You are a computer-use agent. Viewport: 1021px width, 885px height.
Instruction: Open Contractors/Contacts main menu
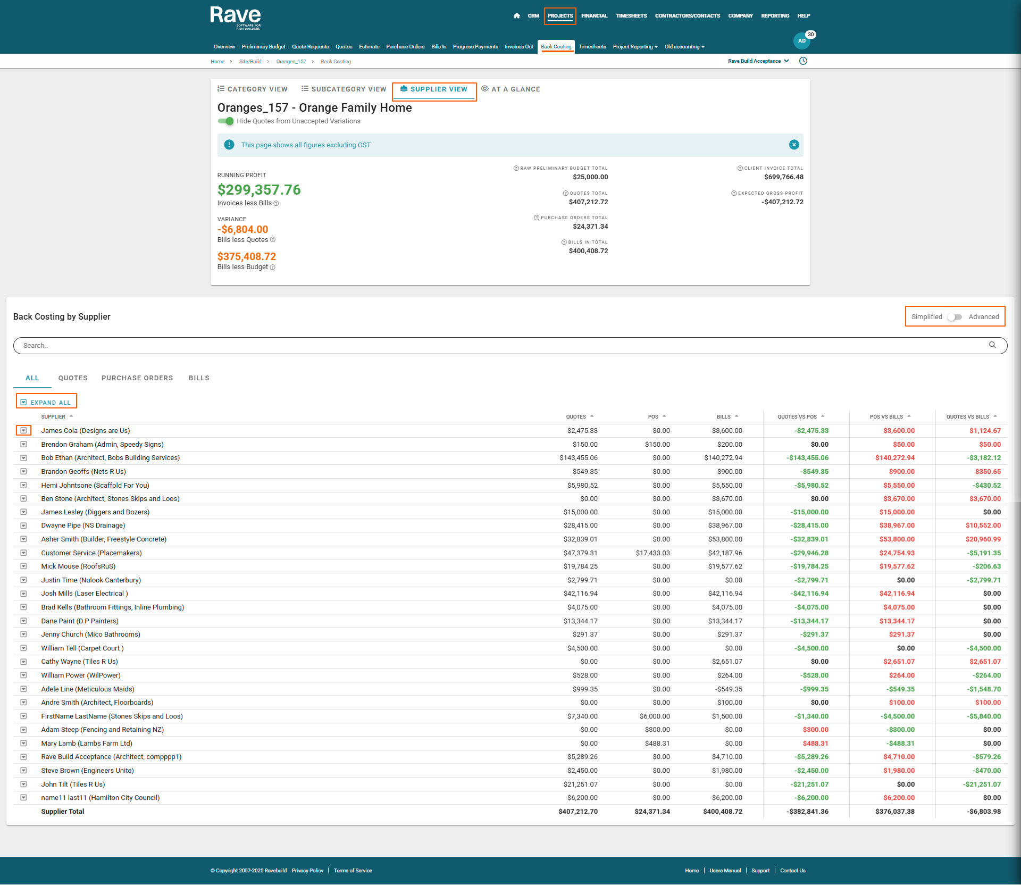pos(687,16)
